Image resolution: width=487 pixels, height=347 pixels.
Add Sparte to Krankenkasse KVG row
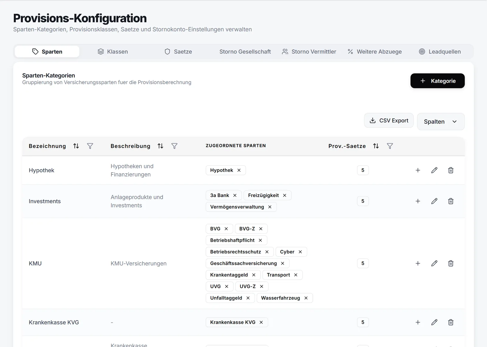tap(418, 322)
